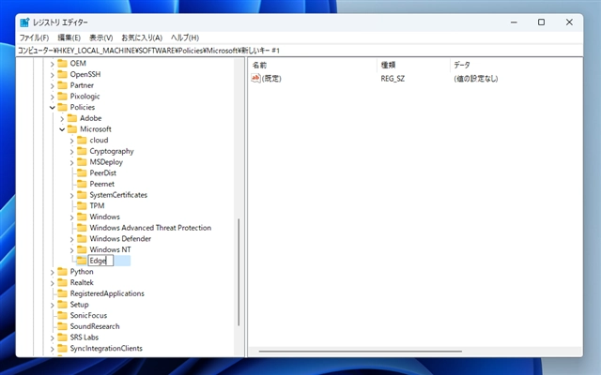Image resolution: width=601 pixels, height=375 pixels.
Task: Click the OpenSSH folder icon
Action: (x=63, y=74)
